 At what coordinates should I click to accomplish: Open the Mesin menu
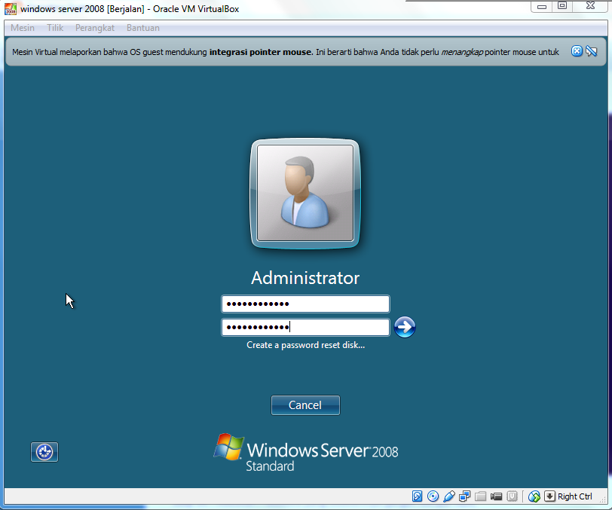point(23,28)
